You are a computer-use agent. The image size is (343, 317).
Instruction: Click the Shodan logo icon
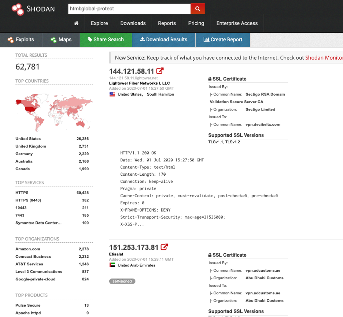(x=18, y=9)
